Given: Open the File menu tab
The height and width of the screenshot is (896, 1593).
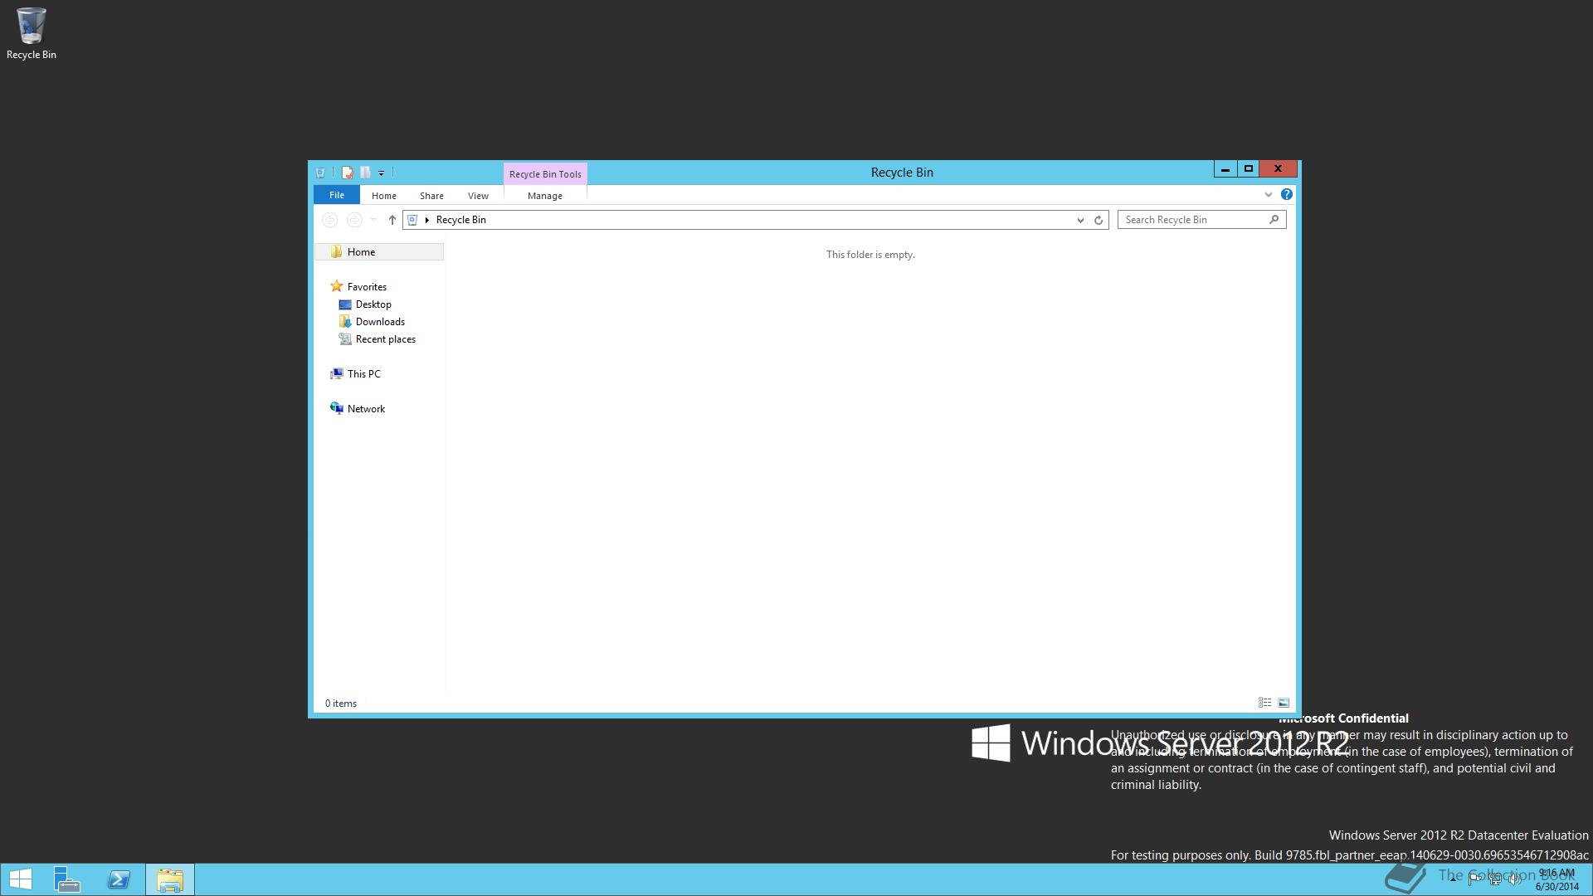Looking at the screenshot, I should [337, 195].
